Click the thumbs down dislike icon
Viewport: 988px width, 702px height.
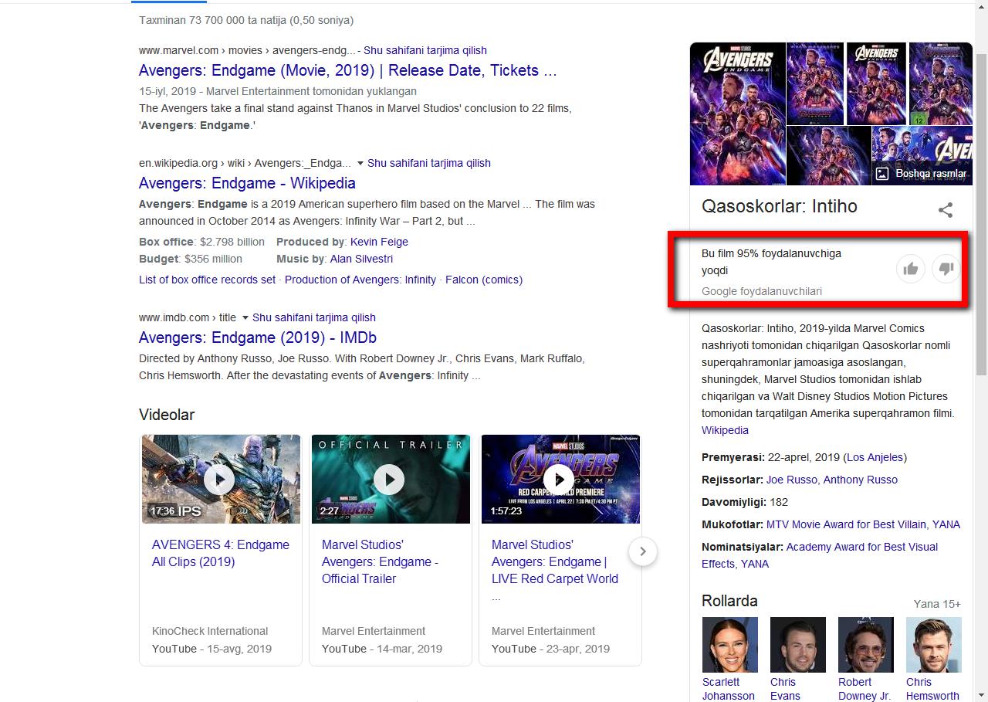[946, 269]
